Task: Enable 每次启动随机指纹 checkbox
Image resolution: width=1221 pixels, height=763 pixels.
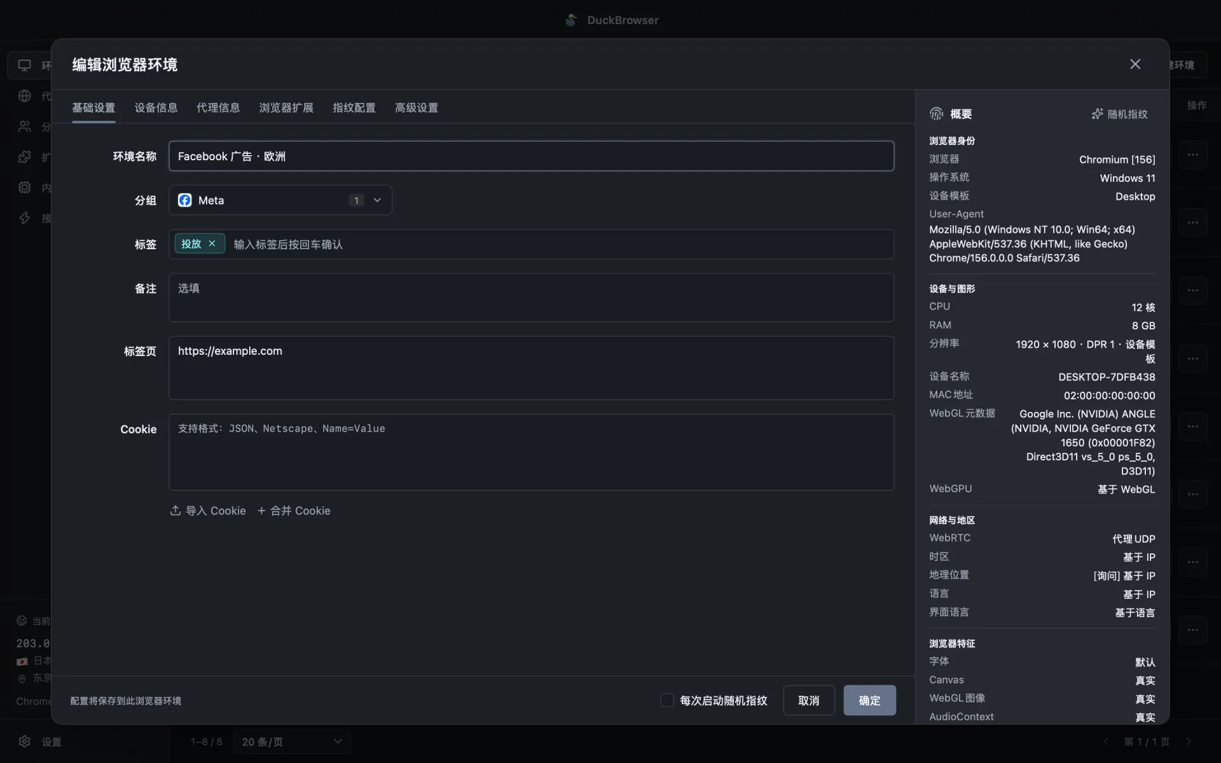Action: tap(667, 700)
